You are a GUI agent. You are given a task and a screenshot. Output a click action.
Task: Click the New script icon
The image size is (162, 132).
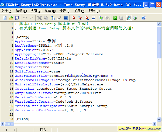[x=5, y=18]
